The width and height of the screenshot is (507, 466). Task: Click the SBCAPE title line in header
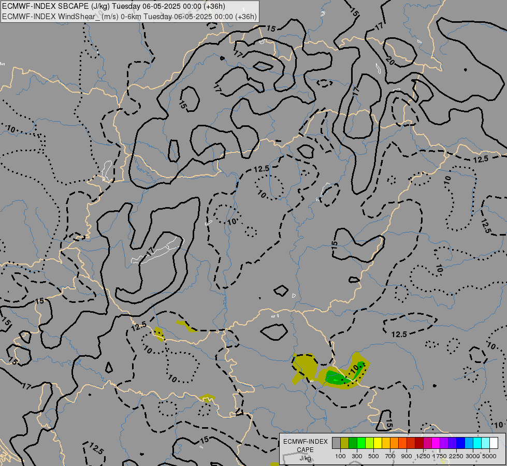113,6
